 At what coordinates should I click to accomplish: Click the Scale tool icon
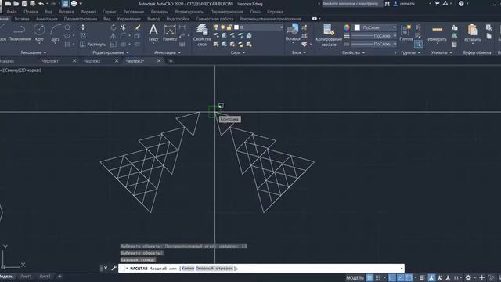tap(114, 44)
